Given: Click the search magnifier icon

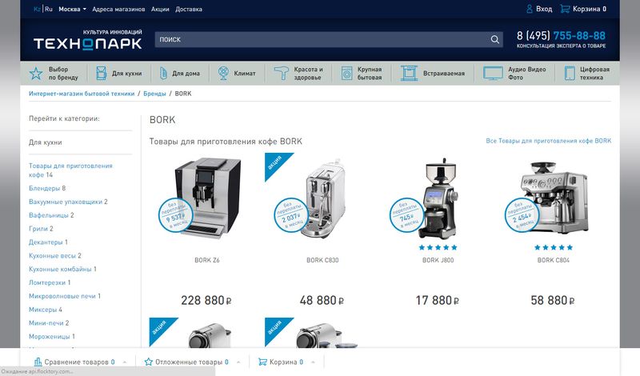Looking at the screenshot, I should [494, 40].
